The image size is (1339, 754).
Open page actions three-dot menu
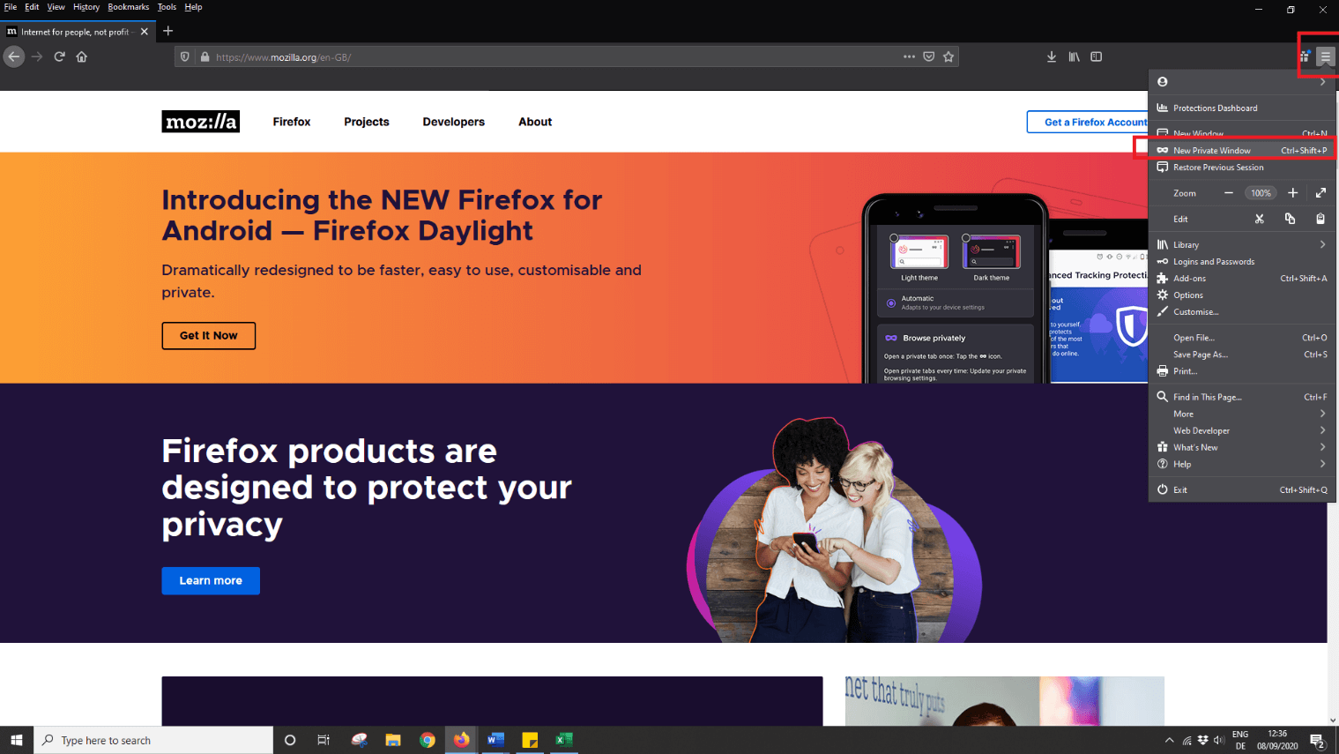(909, 56)
